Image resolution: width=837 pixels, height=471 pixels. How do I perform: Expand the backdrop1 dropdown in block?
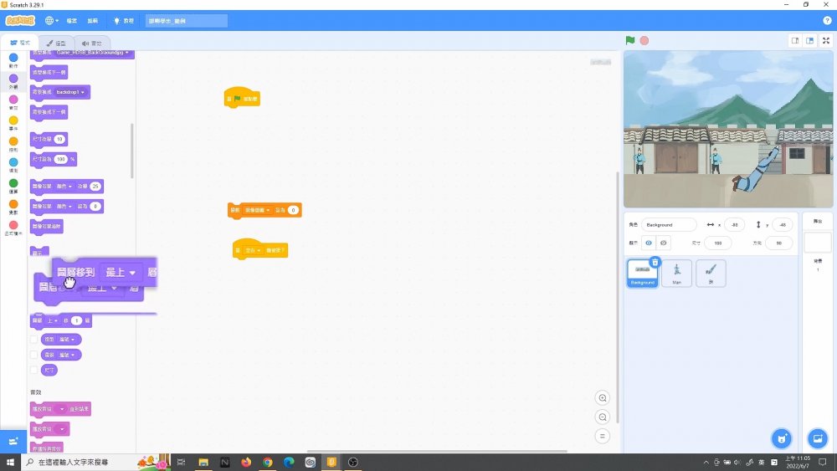pos(83,91)
